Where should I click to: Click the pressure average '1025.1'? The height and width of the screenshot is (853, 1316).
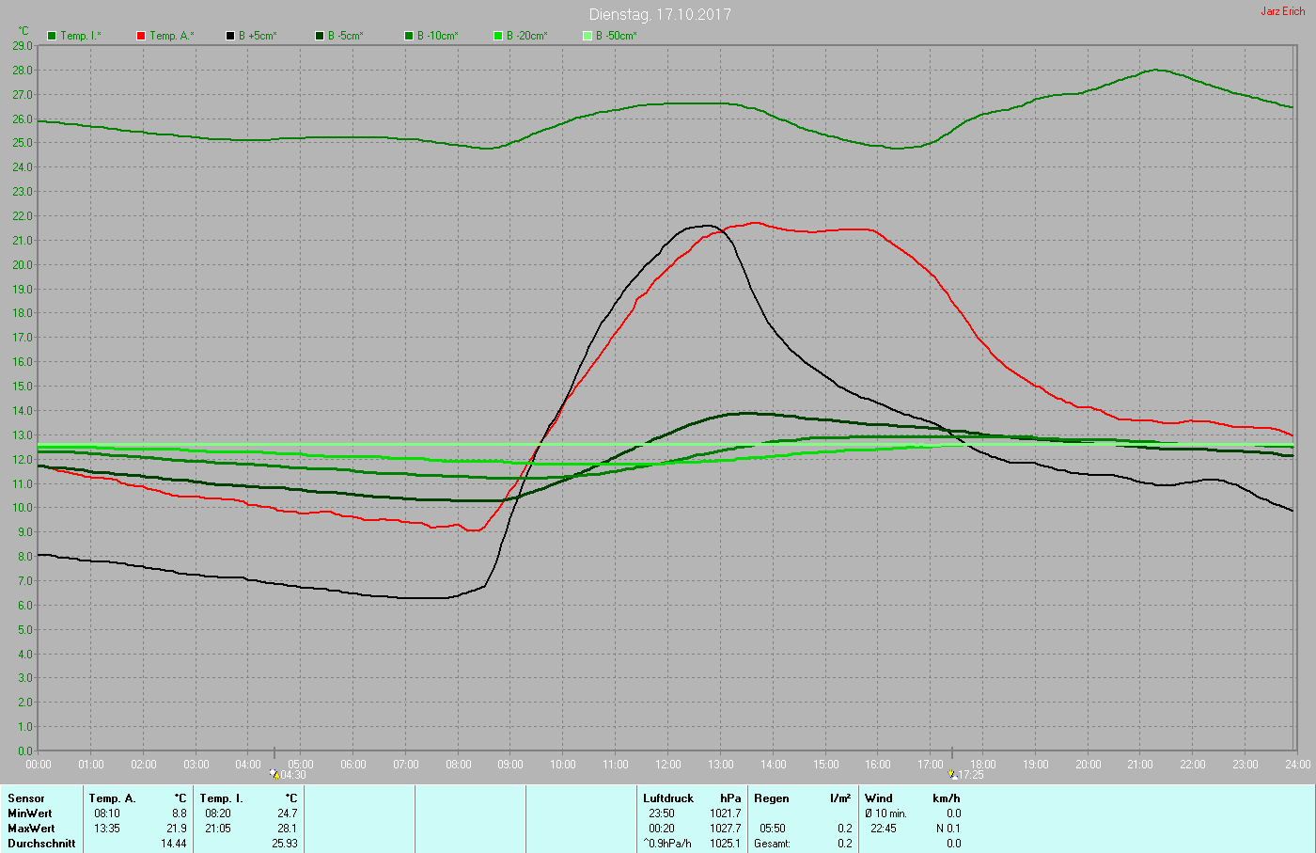[x=726, y=844]
